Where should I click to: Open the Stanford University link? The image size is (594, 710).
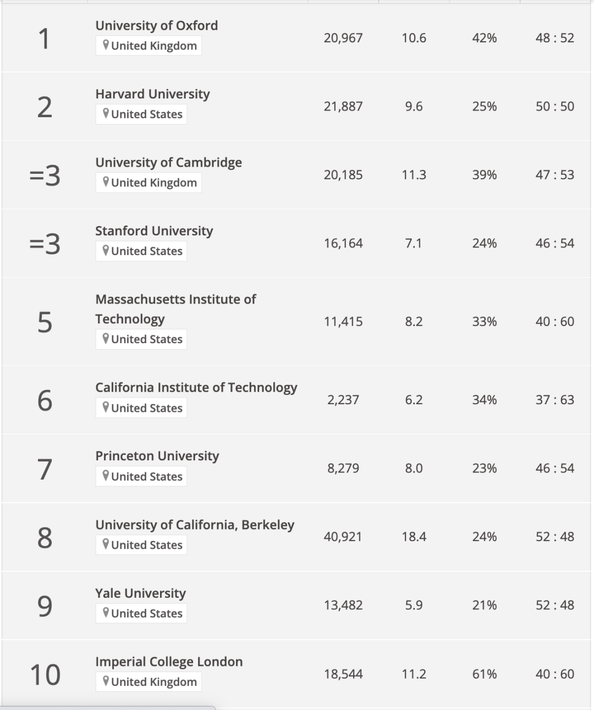tap(154, 231)
